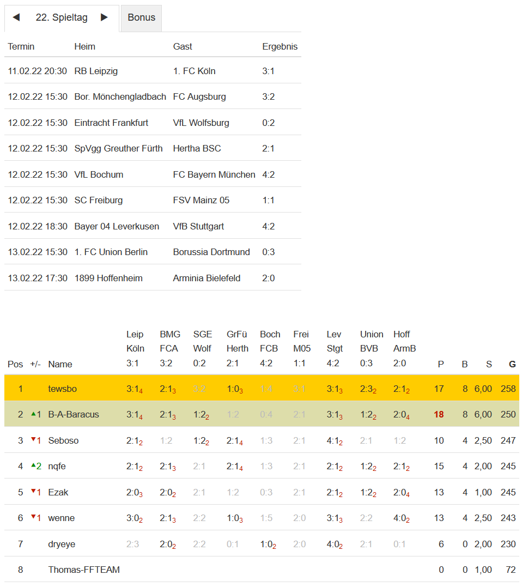528x587 pixels.
Task: Select the 22. Spieltag tab label
Action: [62, 17]
